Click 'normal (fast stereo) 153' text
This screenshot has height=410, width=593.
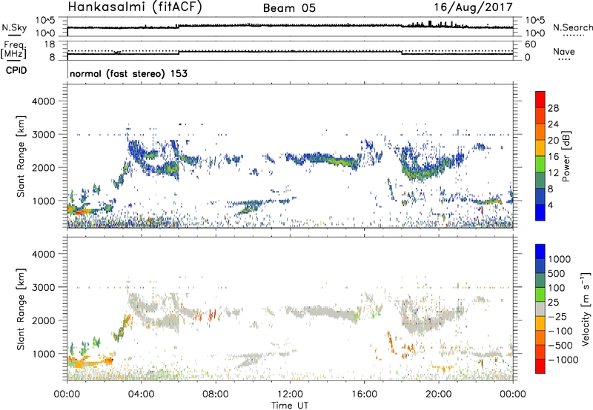click(x=128, y=73)
